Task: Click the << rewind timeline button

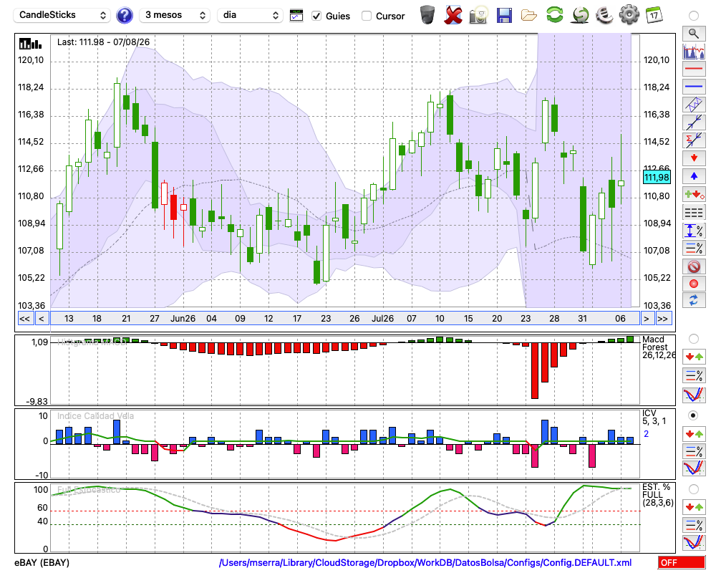Action: [24, 319]
